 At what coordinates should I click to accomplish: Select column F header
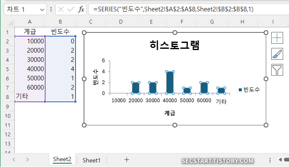pos(182,22)
